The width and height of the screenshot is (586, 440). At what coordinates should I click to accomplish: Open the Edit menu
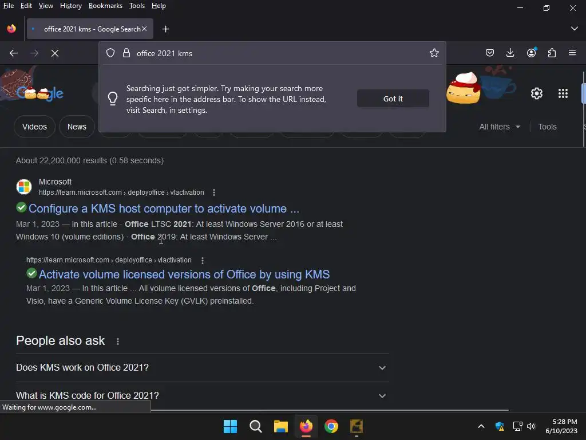(x=26, y=6)
